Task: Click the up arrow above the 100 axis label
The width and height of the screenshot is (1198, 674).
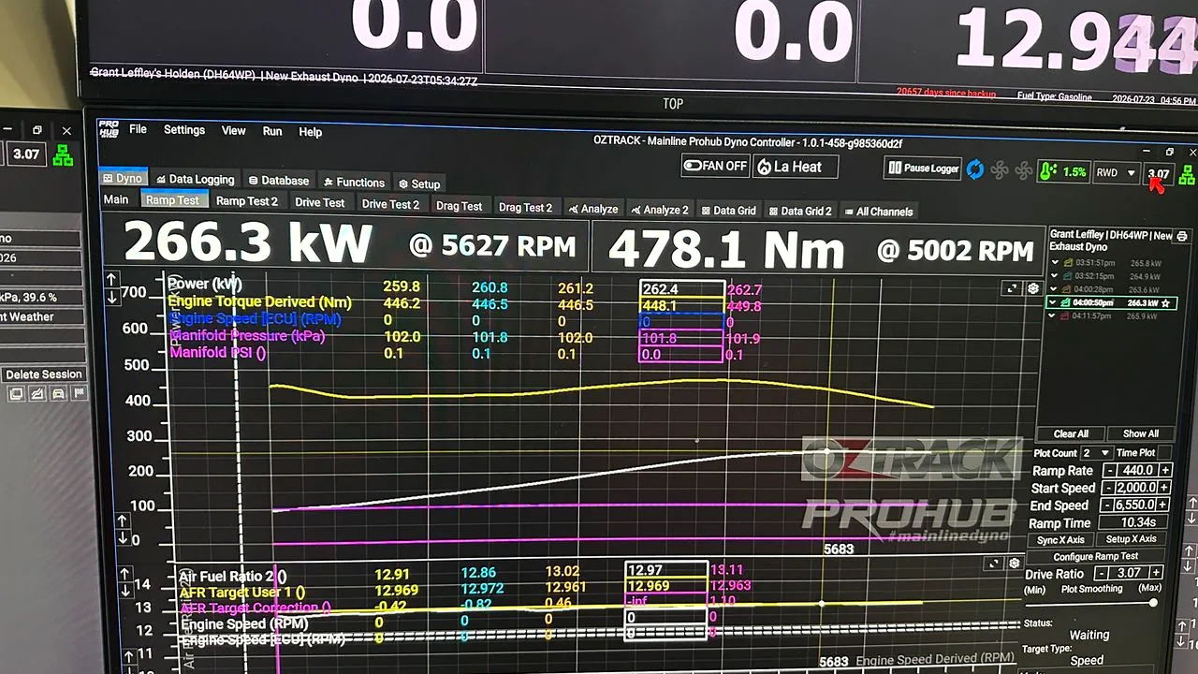Action: pos(123,520)
